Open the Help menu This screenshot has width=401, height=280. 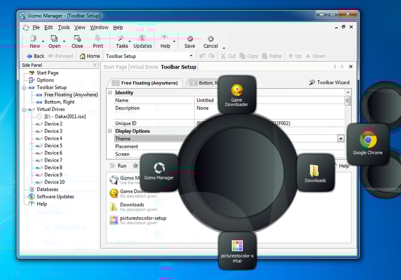118,27
